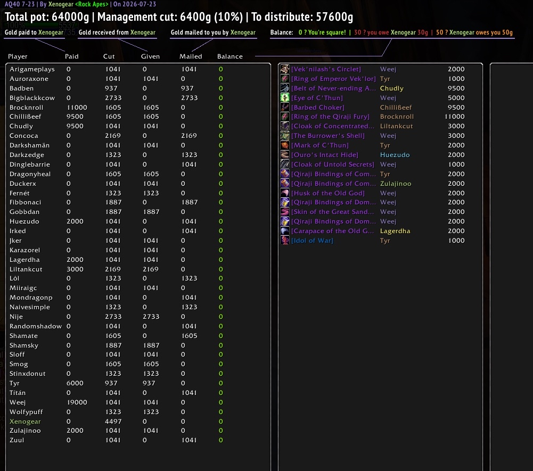Click the Paid column header
Viewport: 533px width, 471px height.
tap(72, 56)
